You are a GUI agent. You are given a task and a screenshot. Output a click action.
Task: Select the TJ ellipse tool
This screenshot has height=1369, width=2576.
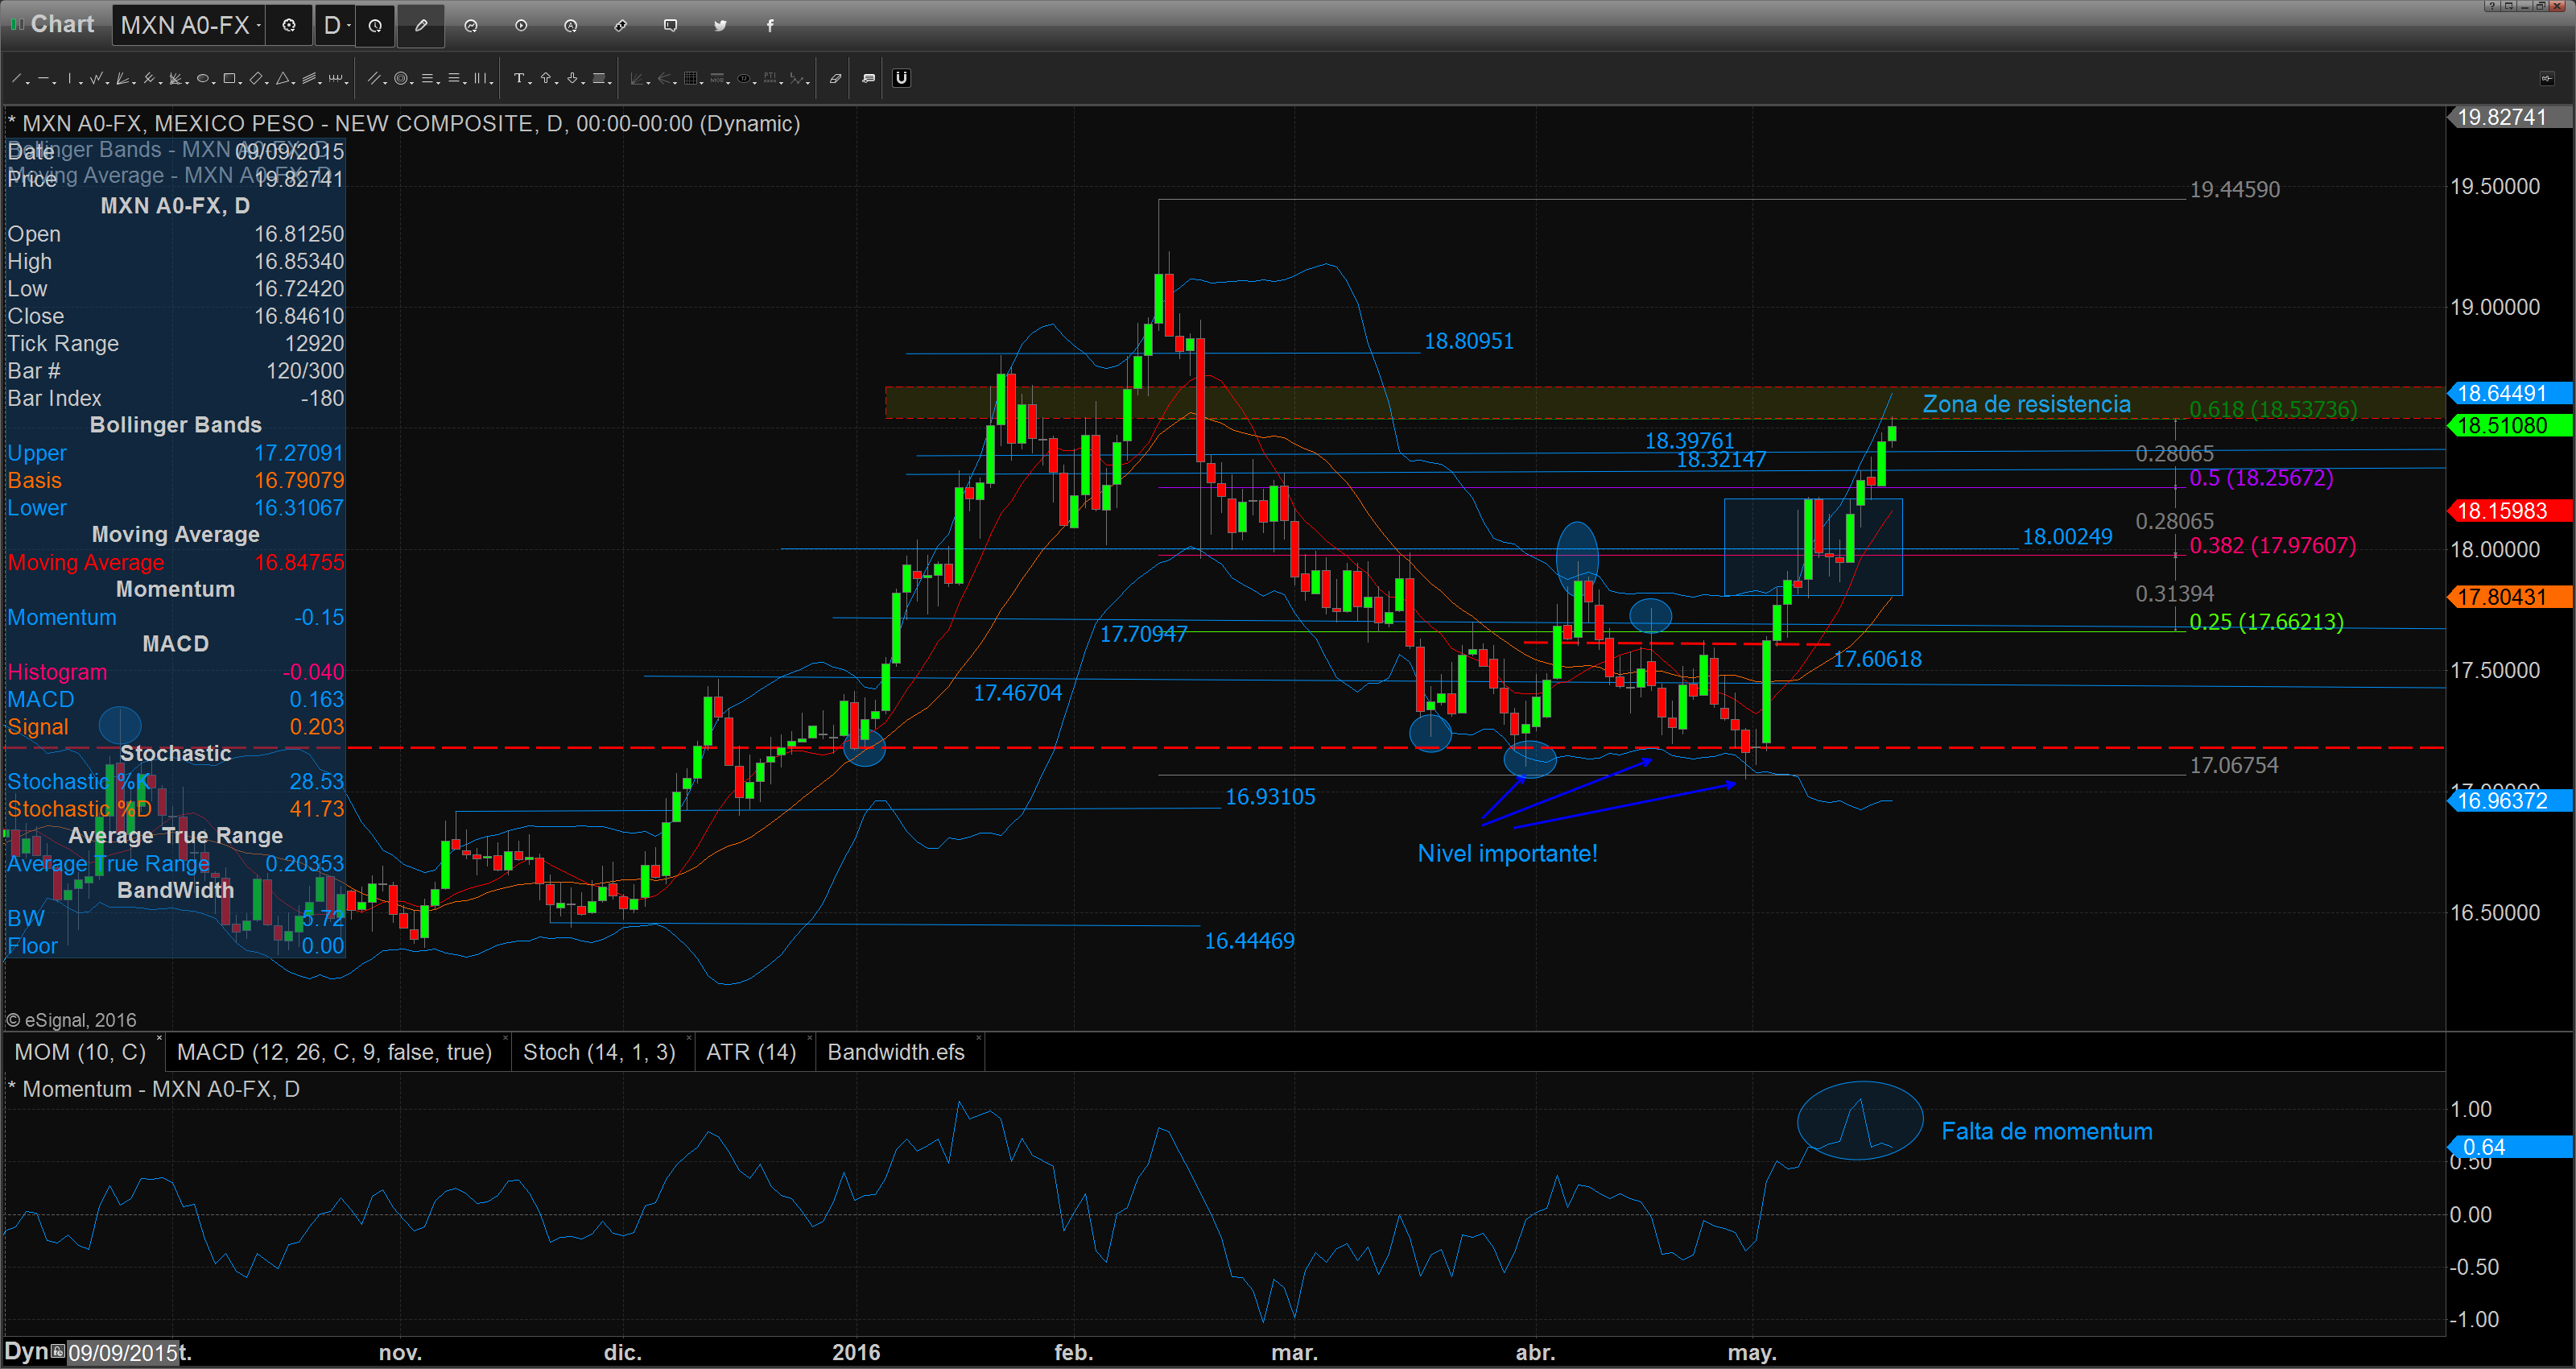click(744, 78)
